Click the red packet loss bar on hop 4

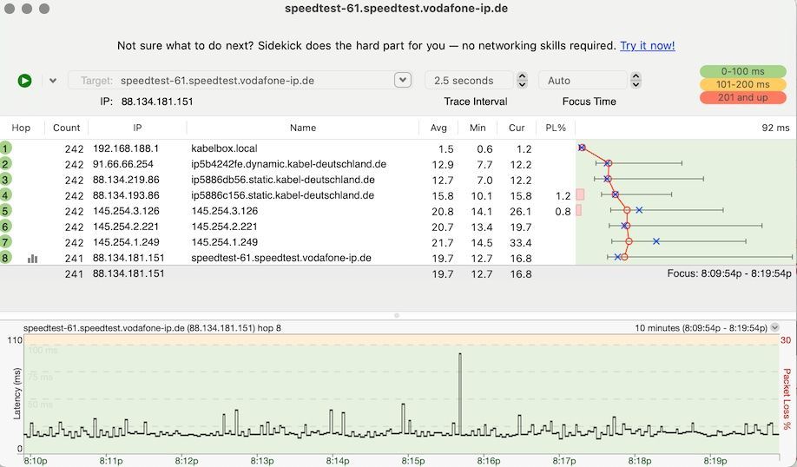coord(580,194)
